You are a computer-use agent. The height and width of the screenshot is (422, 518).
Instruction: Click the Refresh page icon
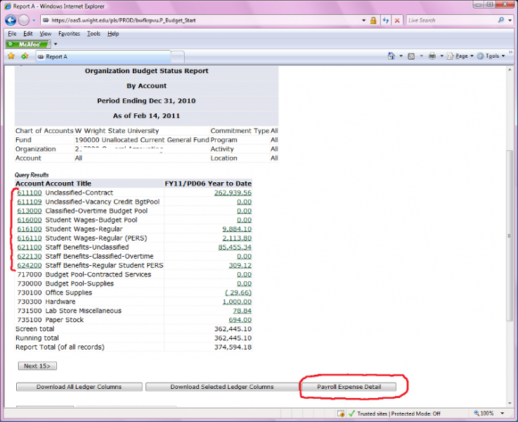coord(386,20)
